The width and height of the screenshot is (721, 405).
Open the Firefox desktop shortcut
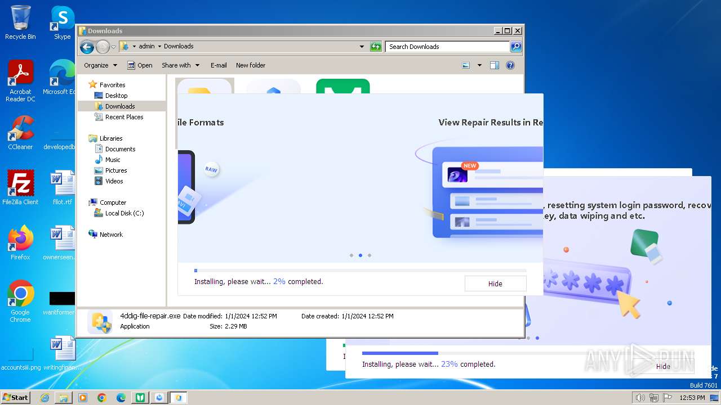[20, 243]
